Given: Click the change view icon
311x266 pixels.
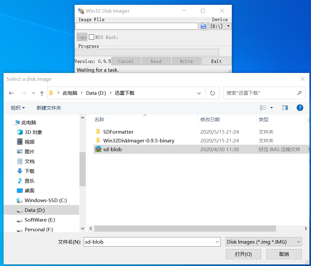Looking at the screenshot, I should click(263, 108).
